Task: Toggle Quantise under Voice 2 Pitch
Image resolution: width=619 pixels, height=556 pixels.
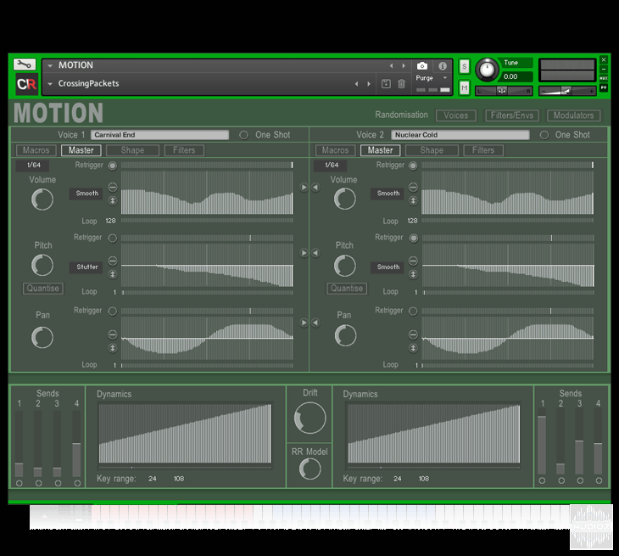Action: (347, 289)
